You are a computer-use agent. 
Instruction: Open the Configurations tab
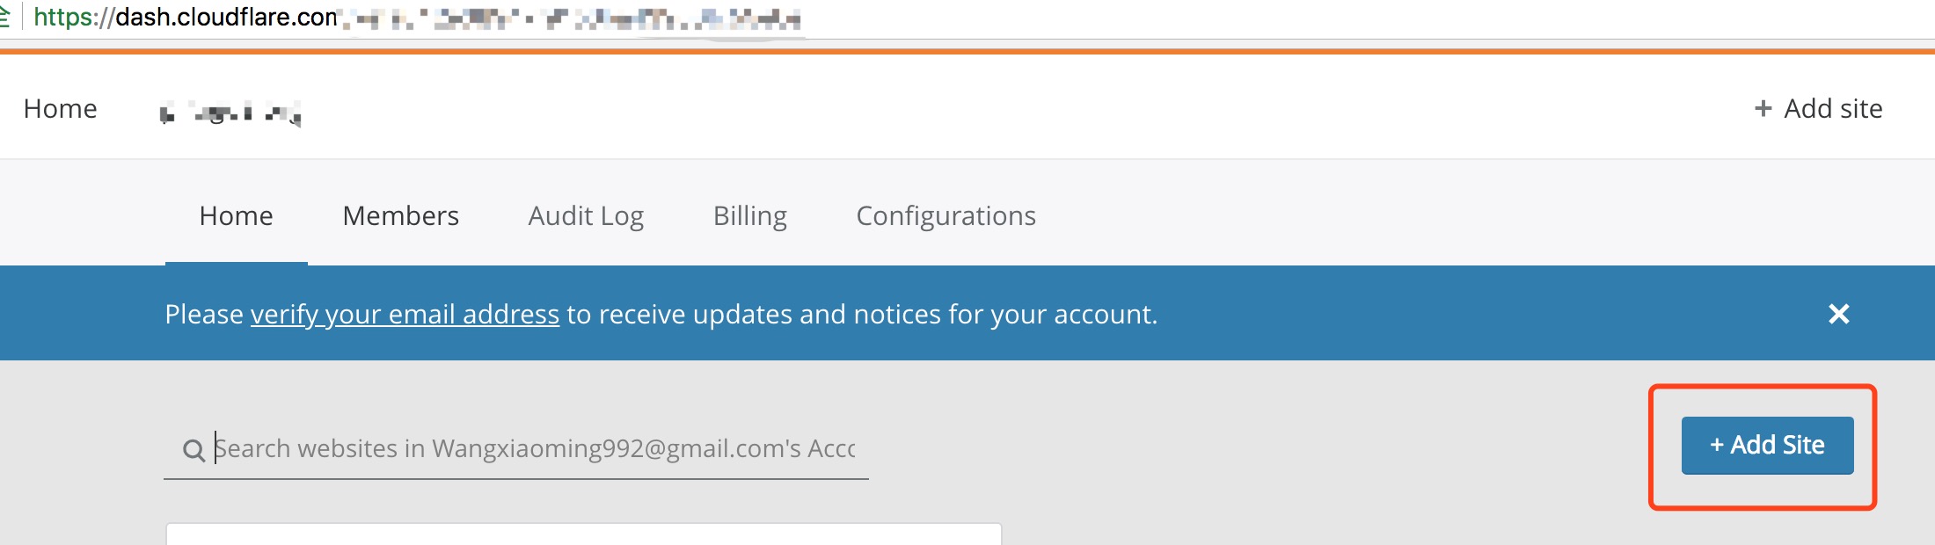pos(946,216)
